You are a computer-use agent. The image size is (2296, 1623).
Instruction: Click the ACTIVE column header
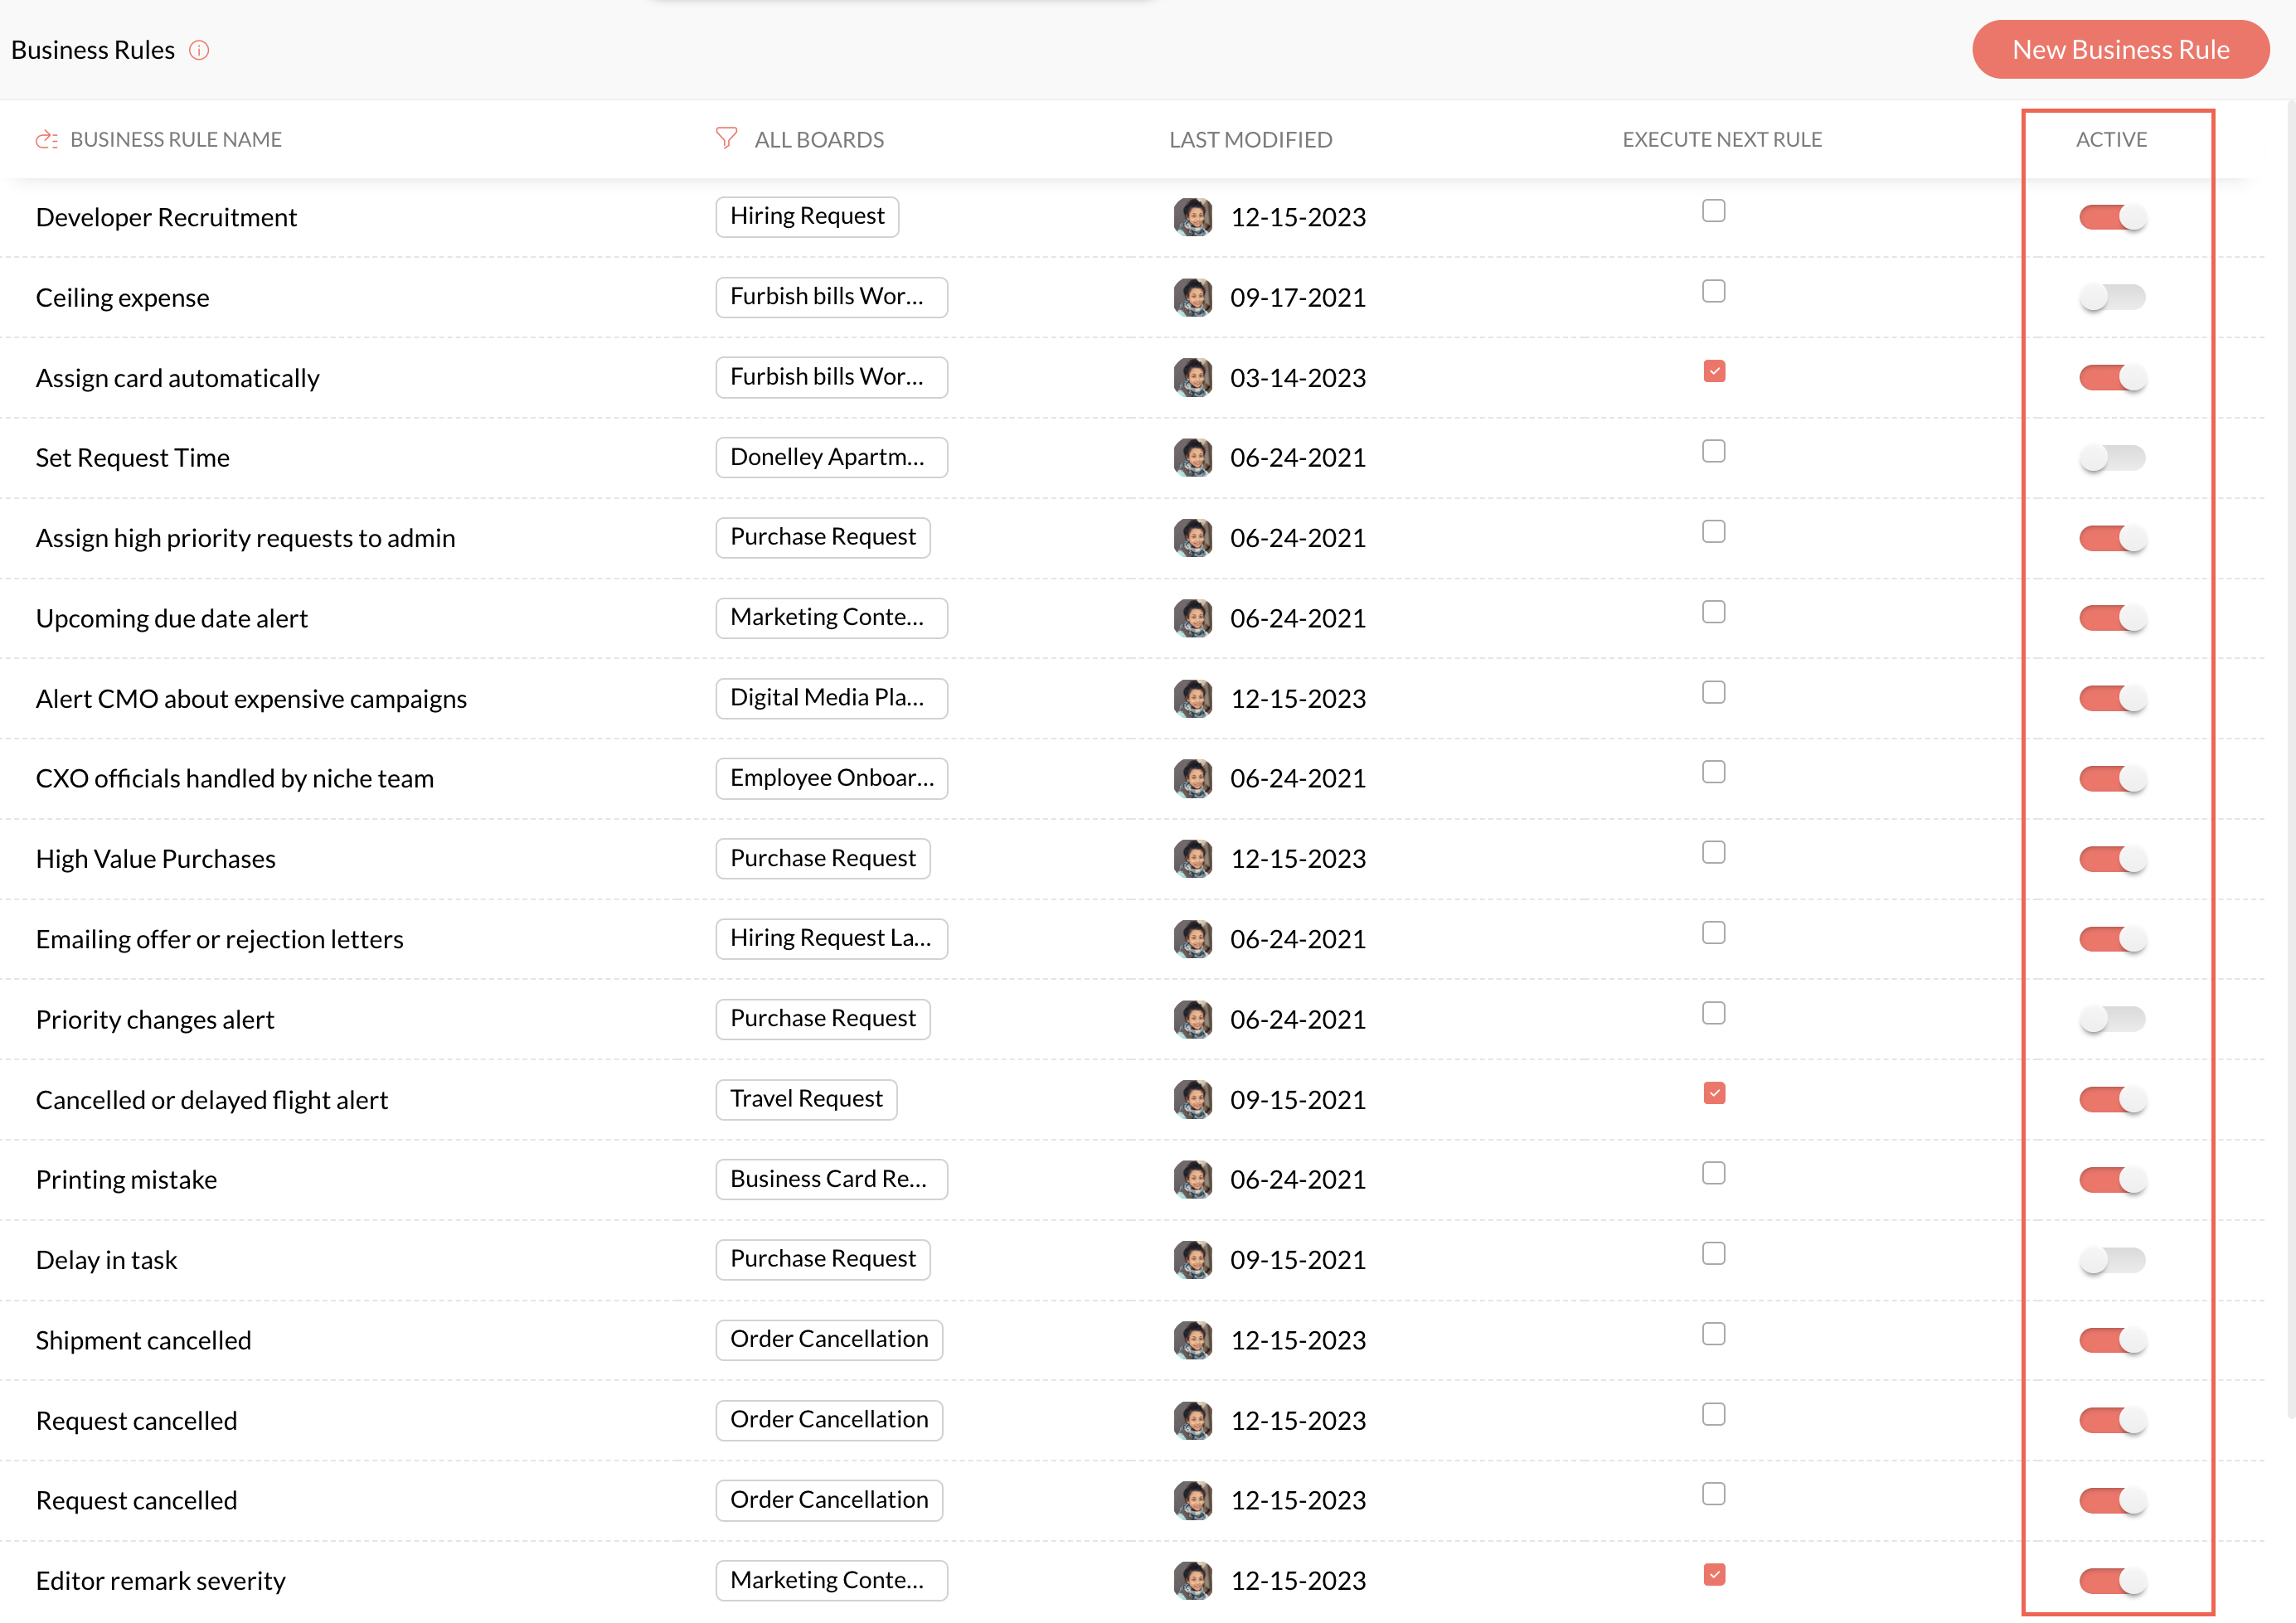pos(2111,140)
